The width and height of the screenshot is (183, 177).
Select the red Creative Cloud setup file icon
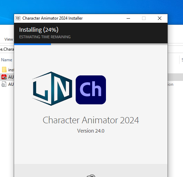4,77
